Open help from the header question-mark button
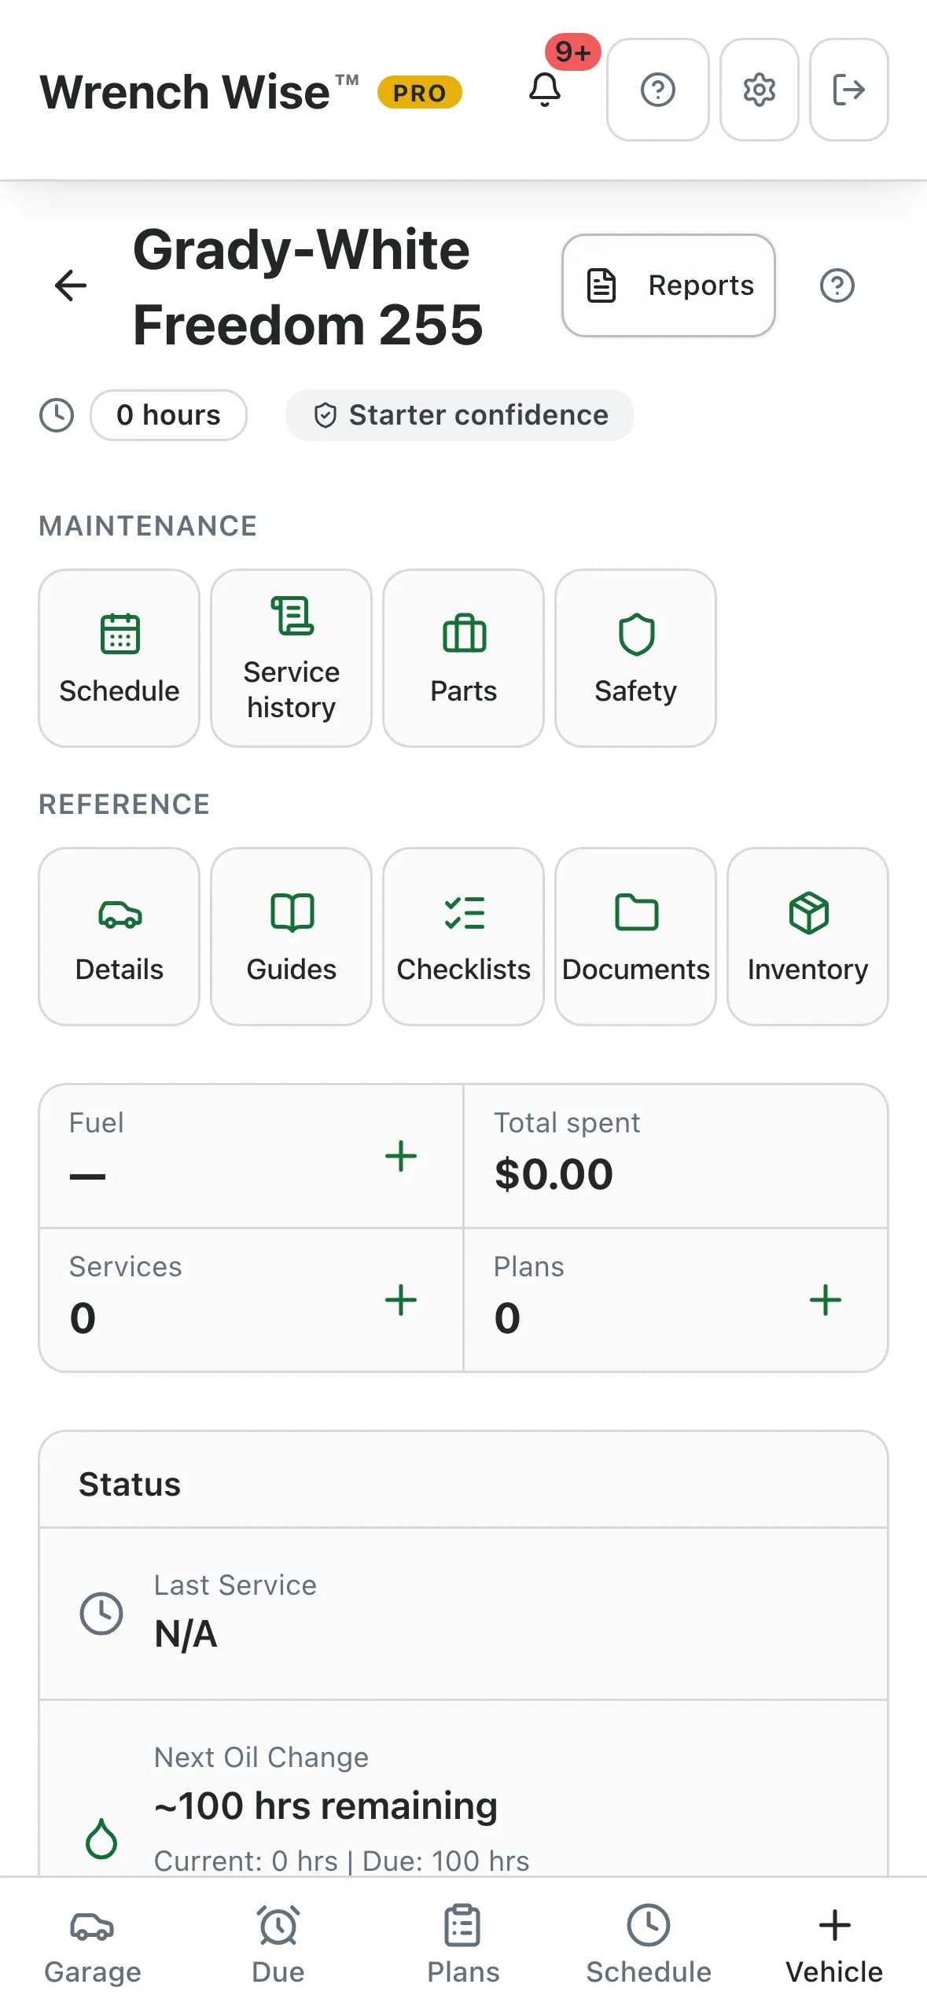The height and width of the screenshot is (2010, 927). 658,90
